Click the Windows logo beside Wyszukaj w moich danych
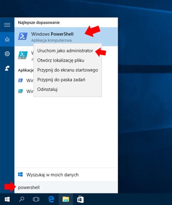172x205 pixels. (x=20, y=174)
